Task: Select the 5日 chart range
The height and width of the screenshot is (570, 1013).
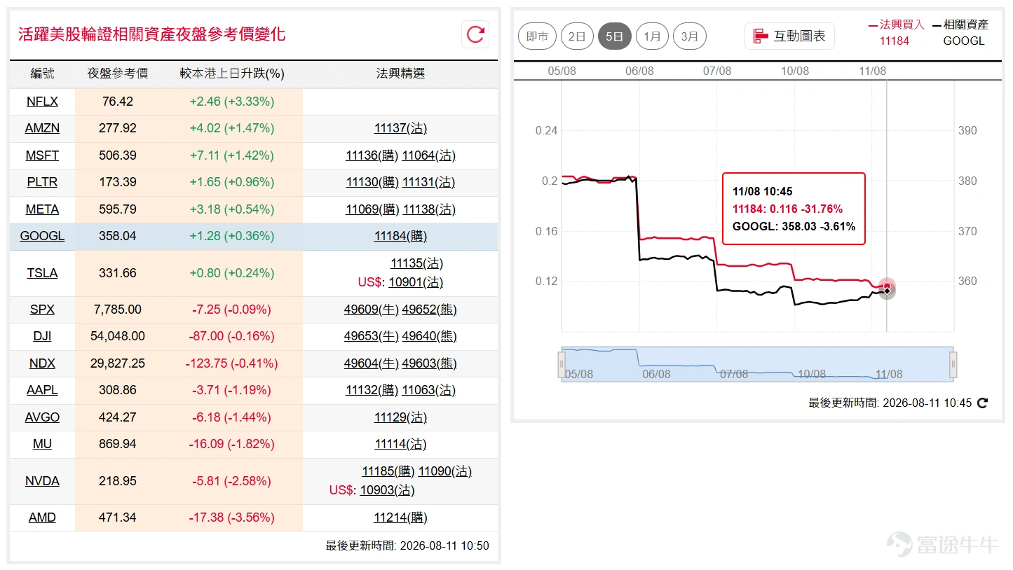Action: click(615, 36)
